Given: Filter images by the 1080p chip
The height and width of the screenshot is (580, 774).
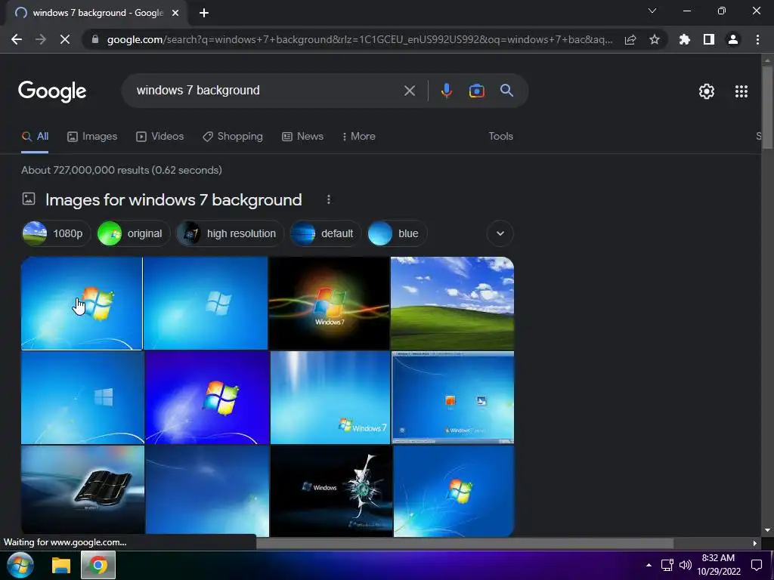Looking at the screenshot, I should [56, 233].
